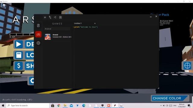Open the script document sidebar icon
This screenshot has width=193, height=108.
pyautogui.click(x=38, y=25)
